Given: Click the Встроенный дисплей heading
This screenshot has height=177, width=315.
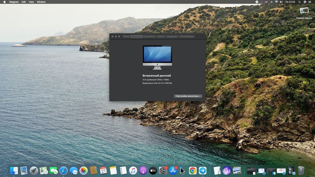Looking at the screenshot, I should tap(157, 75).
